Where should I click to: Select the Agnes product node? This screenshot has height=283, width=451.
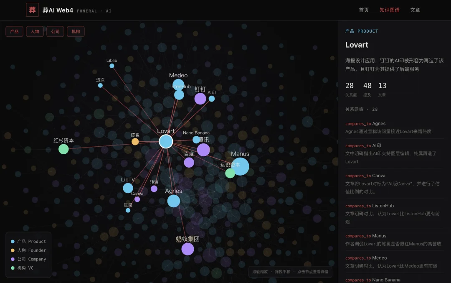pyautogui.click(x=174, y=201)
